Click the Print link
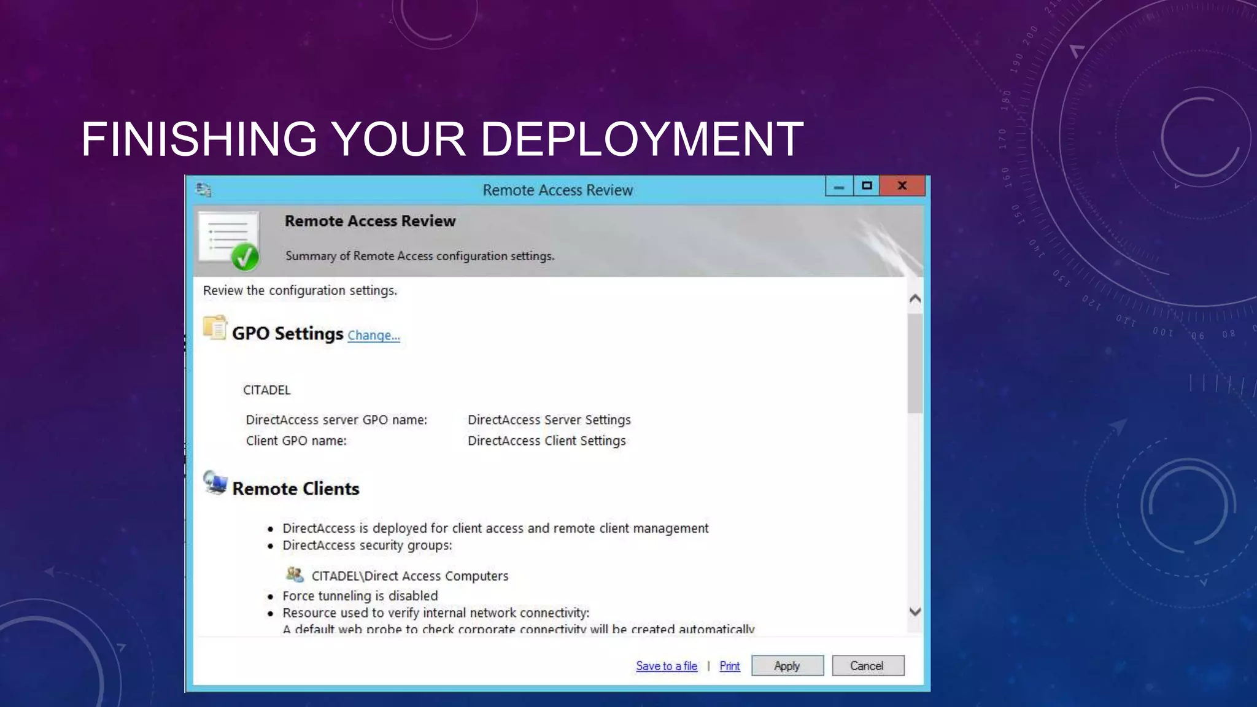 pyautogui.click(x=729, y=666)
